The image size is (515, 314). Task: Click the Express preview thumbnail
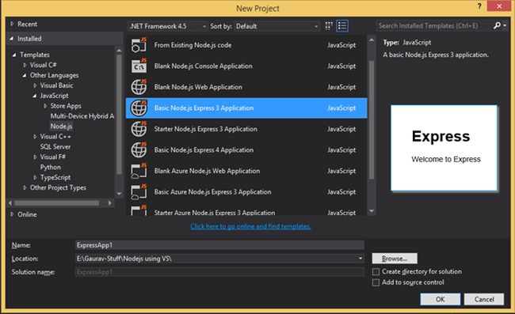pyautogui.click(x=444, y=148)
